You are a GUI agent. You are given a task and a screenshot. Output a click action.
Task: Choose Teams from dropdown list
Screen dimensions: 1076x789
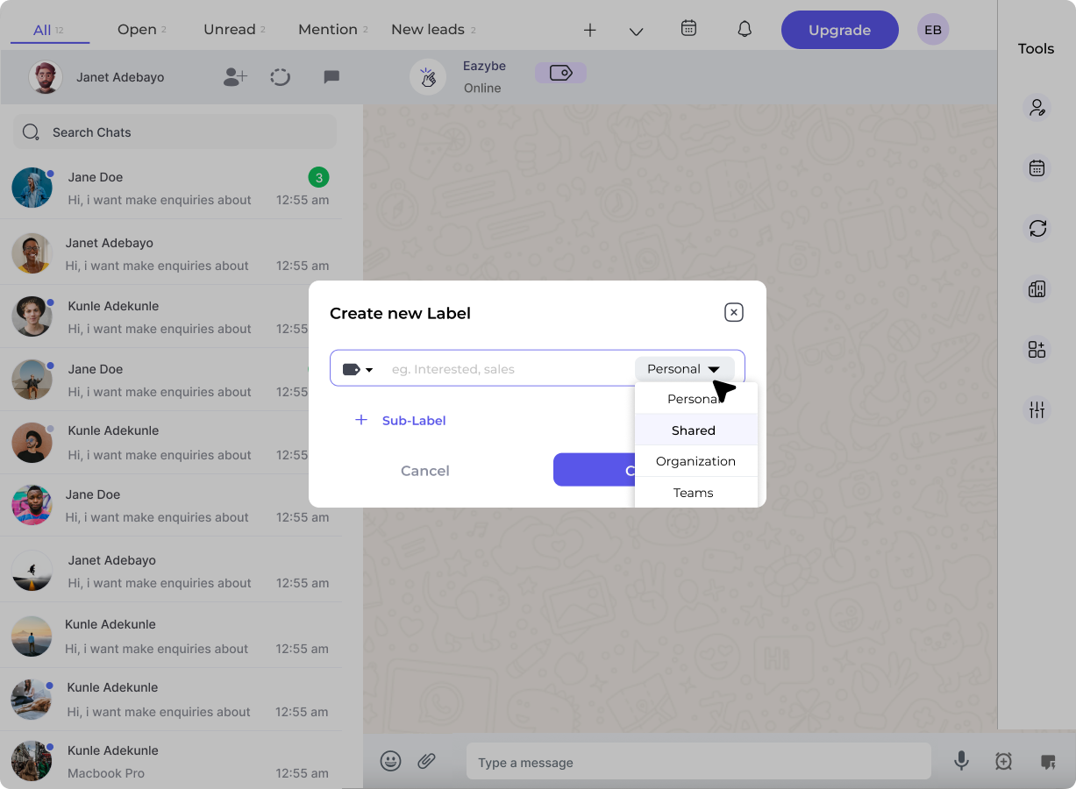[x=695, y=493]
